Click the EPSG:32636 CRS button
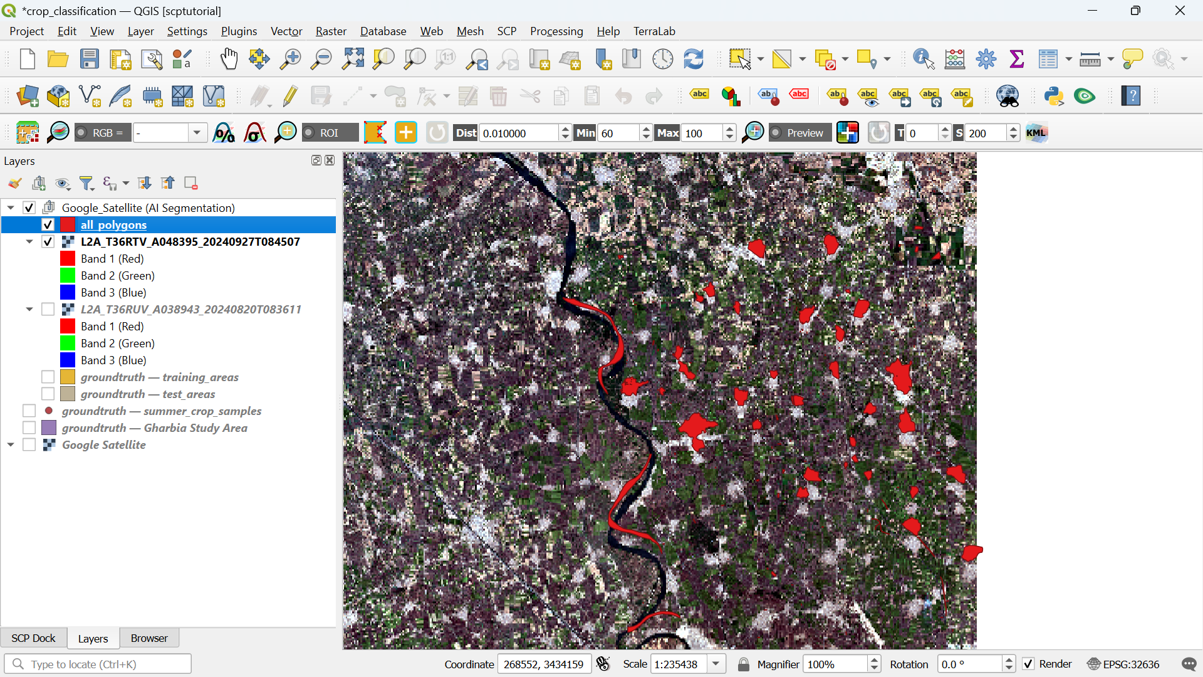The height and width of the screenshot is (677, 1203). pyautogui.click(x=1123, y=664)
